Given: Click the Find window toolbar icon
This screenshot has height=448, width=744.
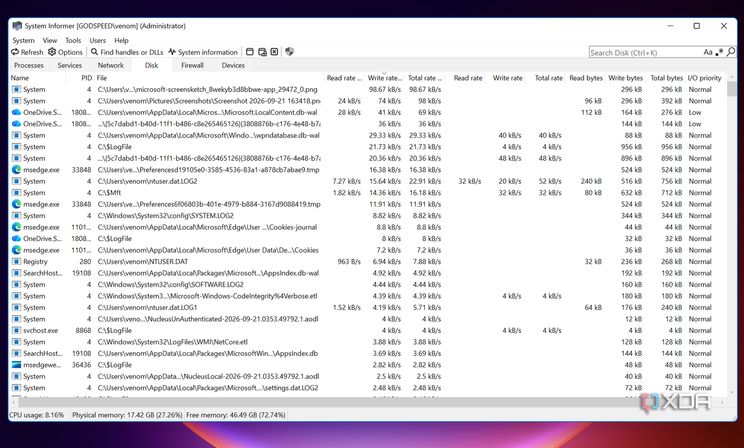Looking at the screenshot, I should click(x=250, y=52).
